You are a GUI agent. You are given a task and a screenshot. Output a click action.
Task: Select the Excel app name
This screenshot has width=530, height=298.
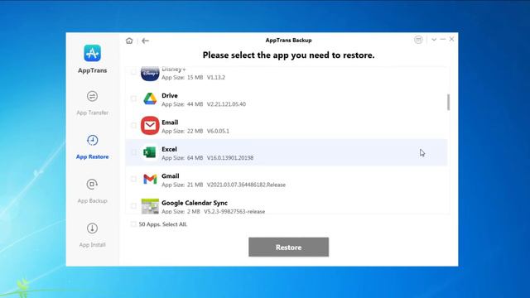[169, 149]
